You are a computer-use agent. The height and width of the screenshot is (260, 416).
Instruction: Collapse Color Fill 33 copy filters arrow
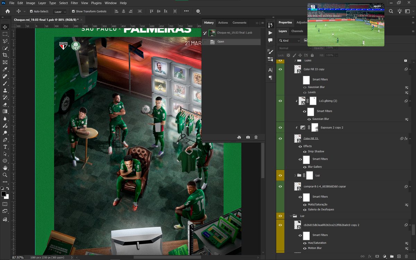point(410,69)
